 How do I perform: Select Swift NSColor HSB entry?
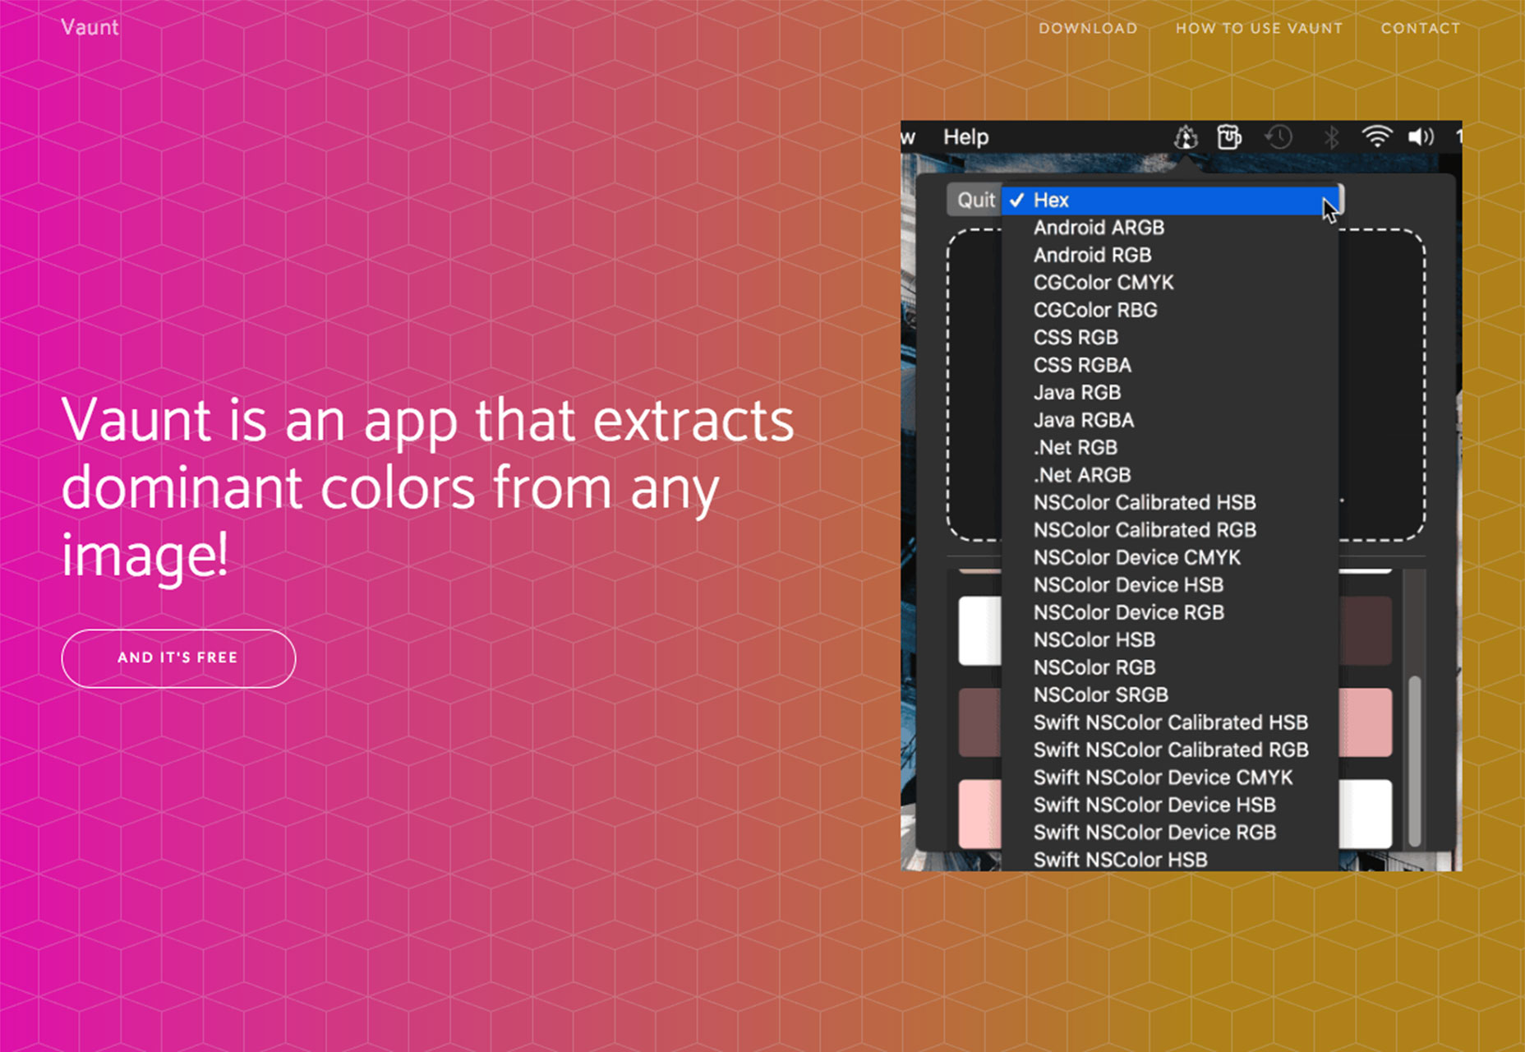pyautogui.click(x=1170, y=860)
